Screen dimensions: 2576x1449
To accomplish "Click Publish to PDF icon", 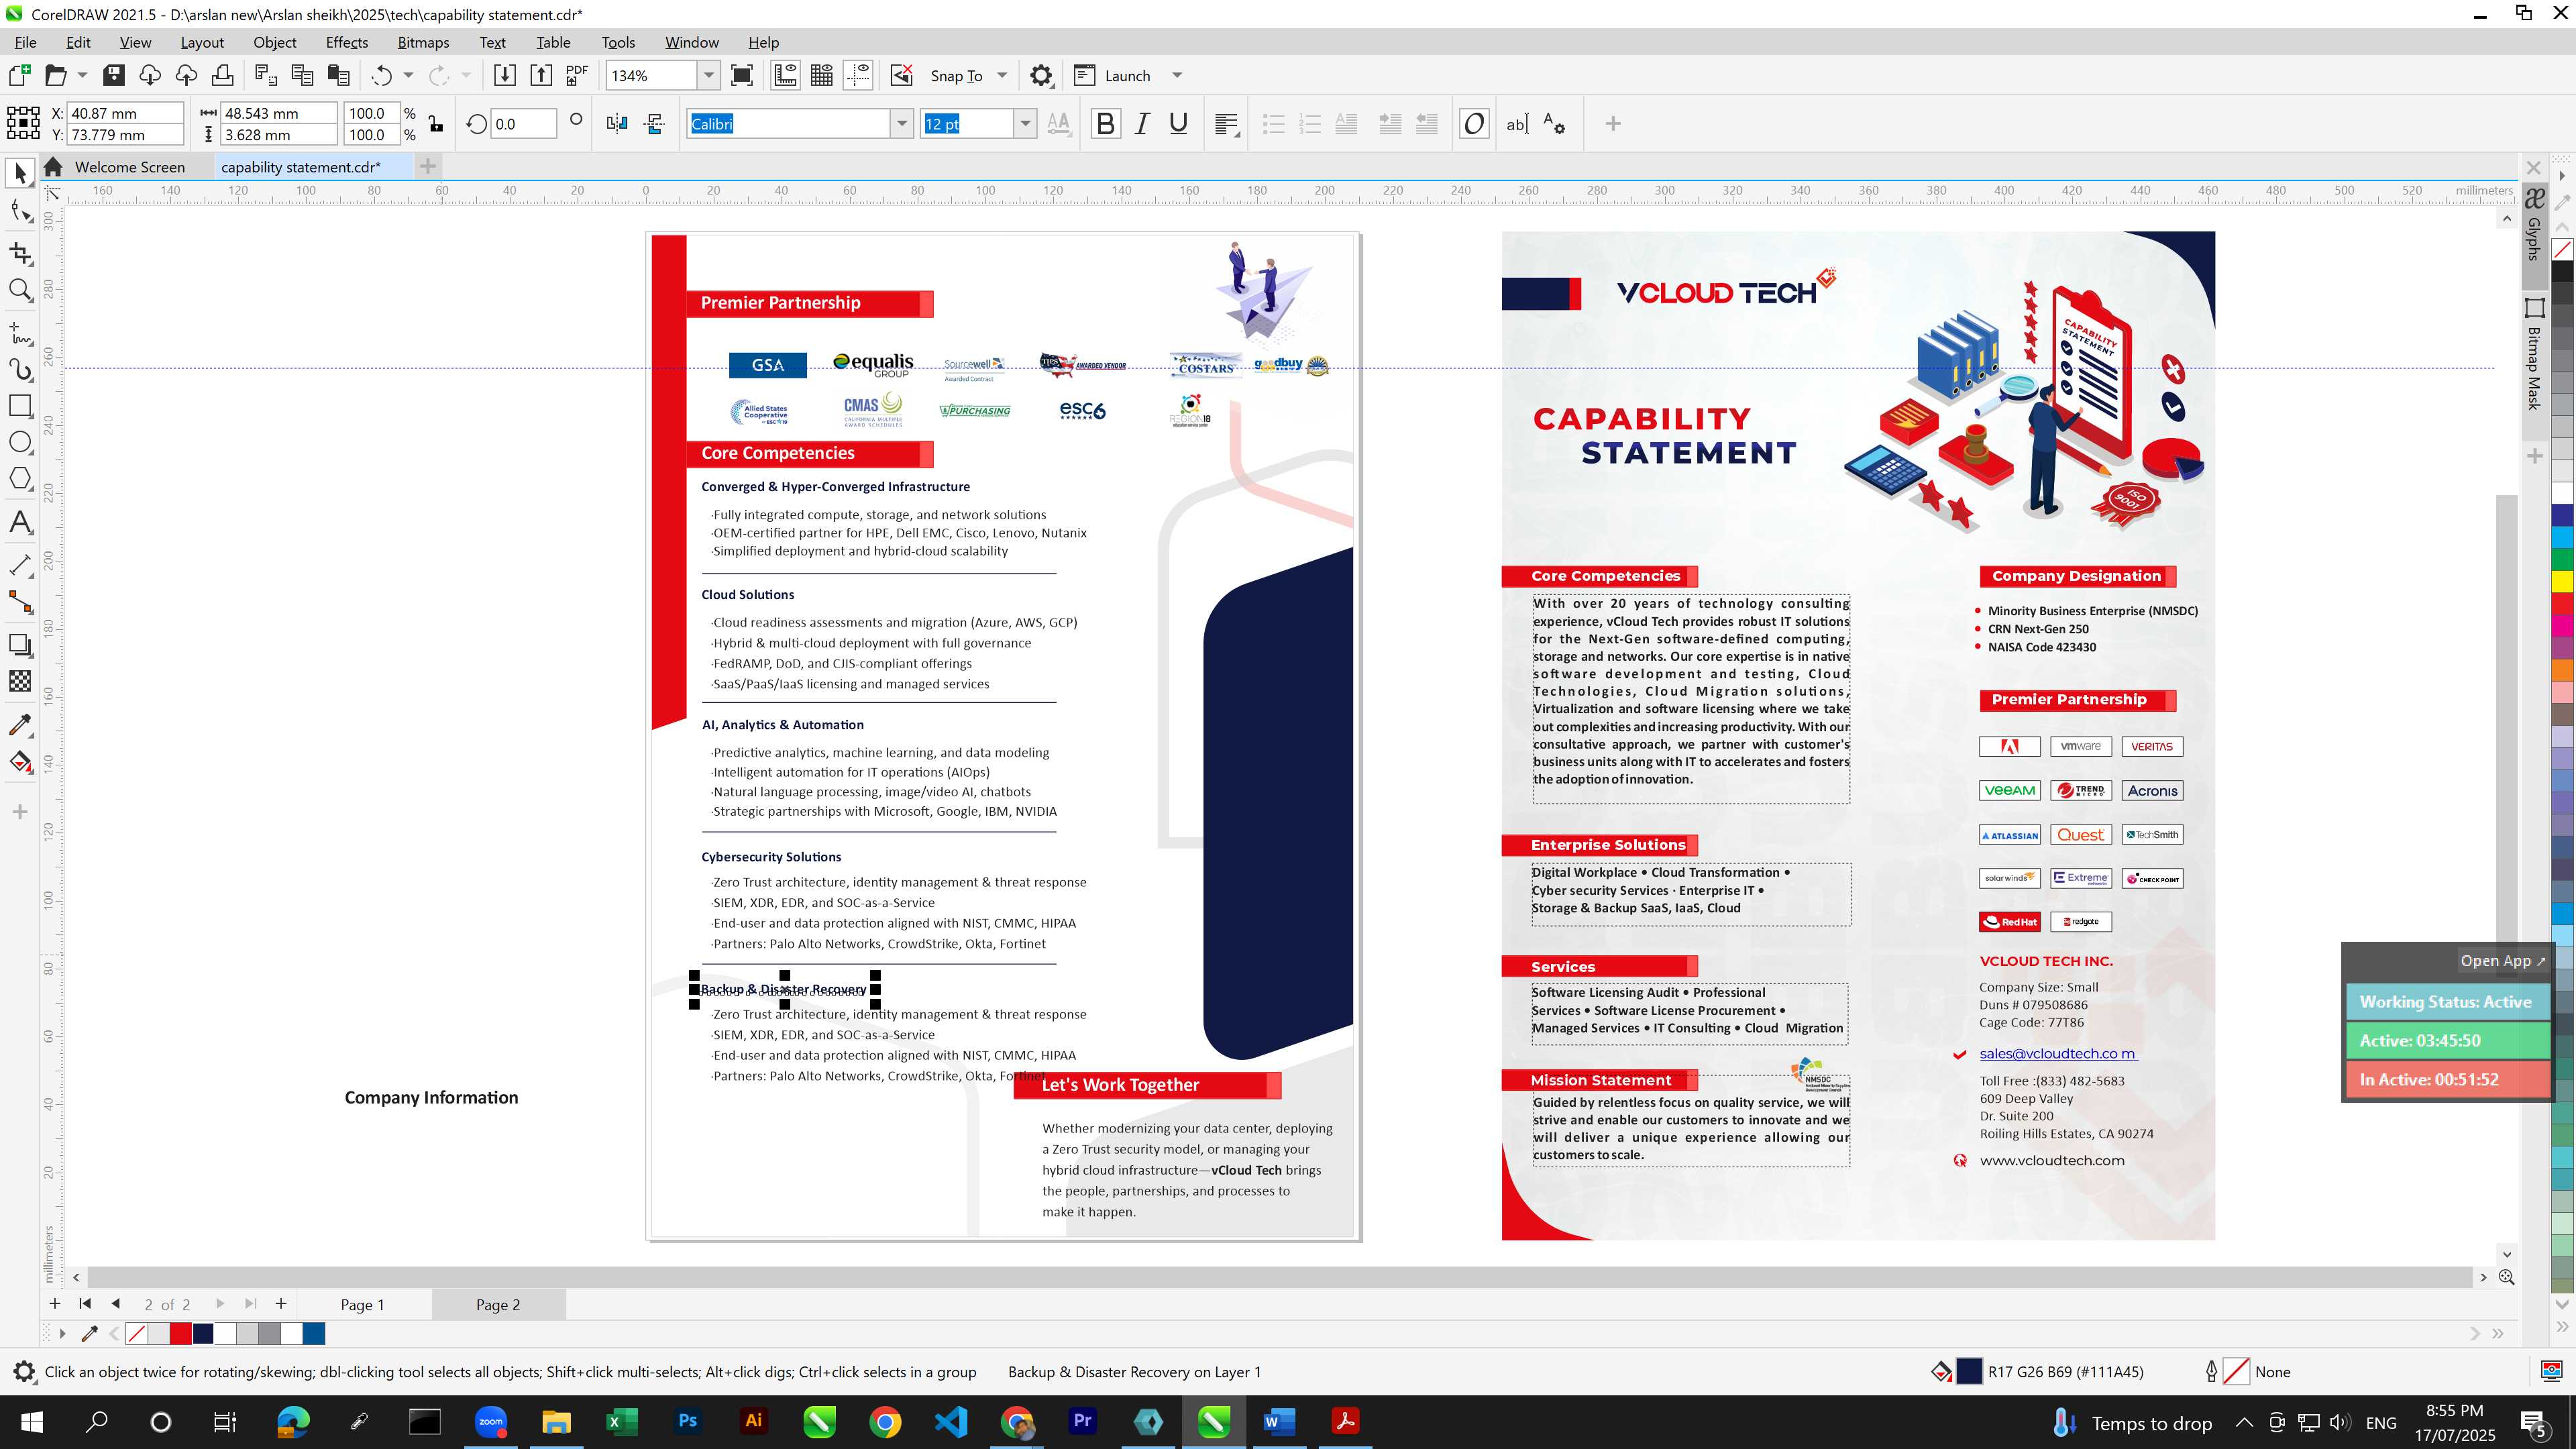I will point(577,75).
